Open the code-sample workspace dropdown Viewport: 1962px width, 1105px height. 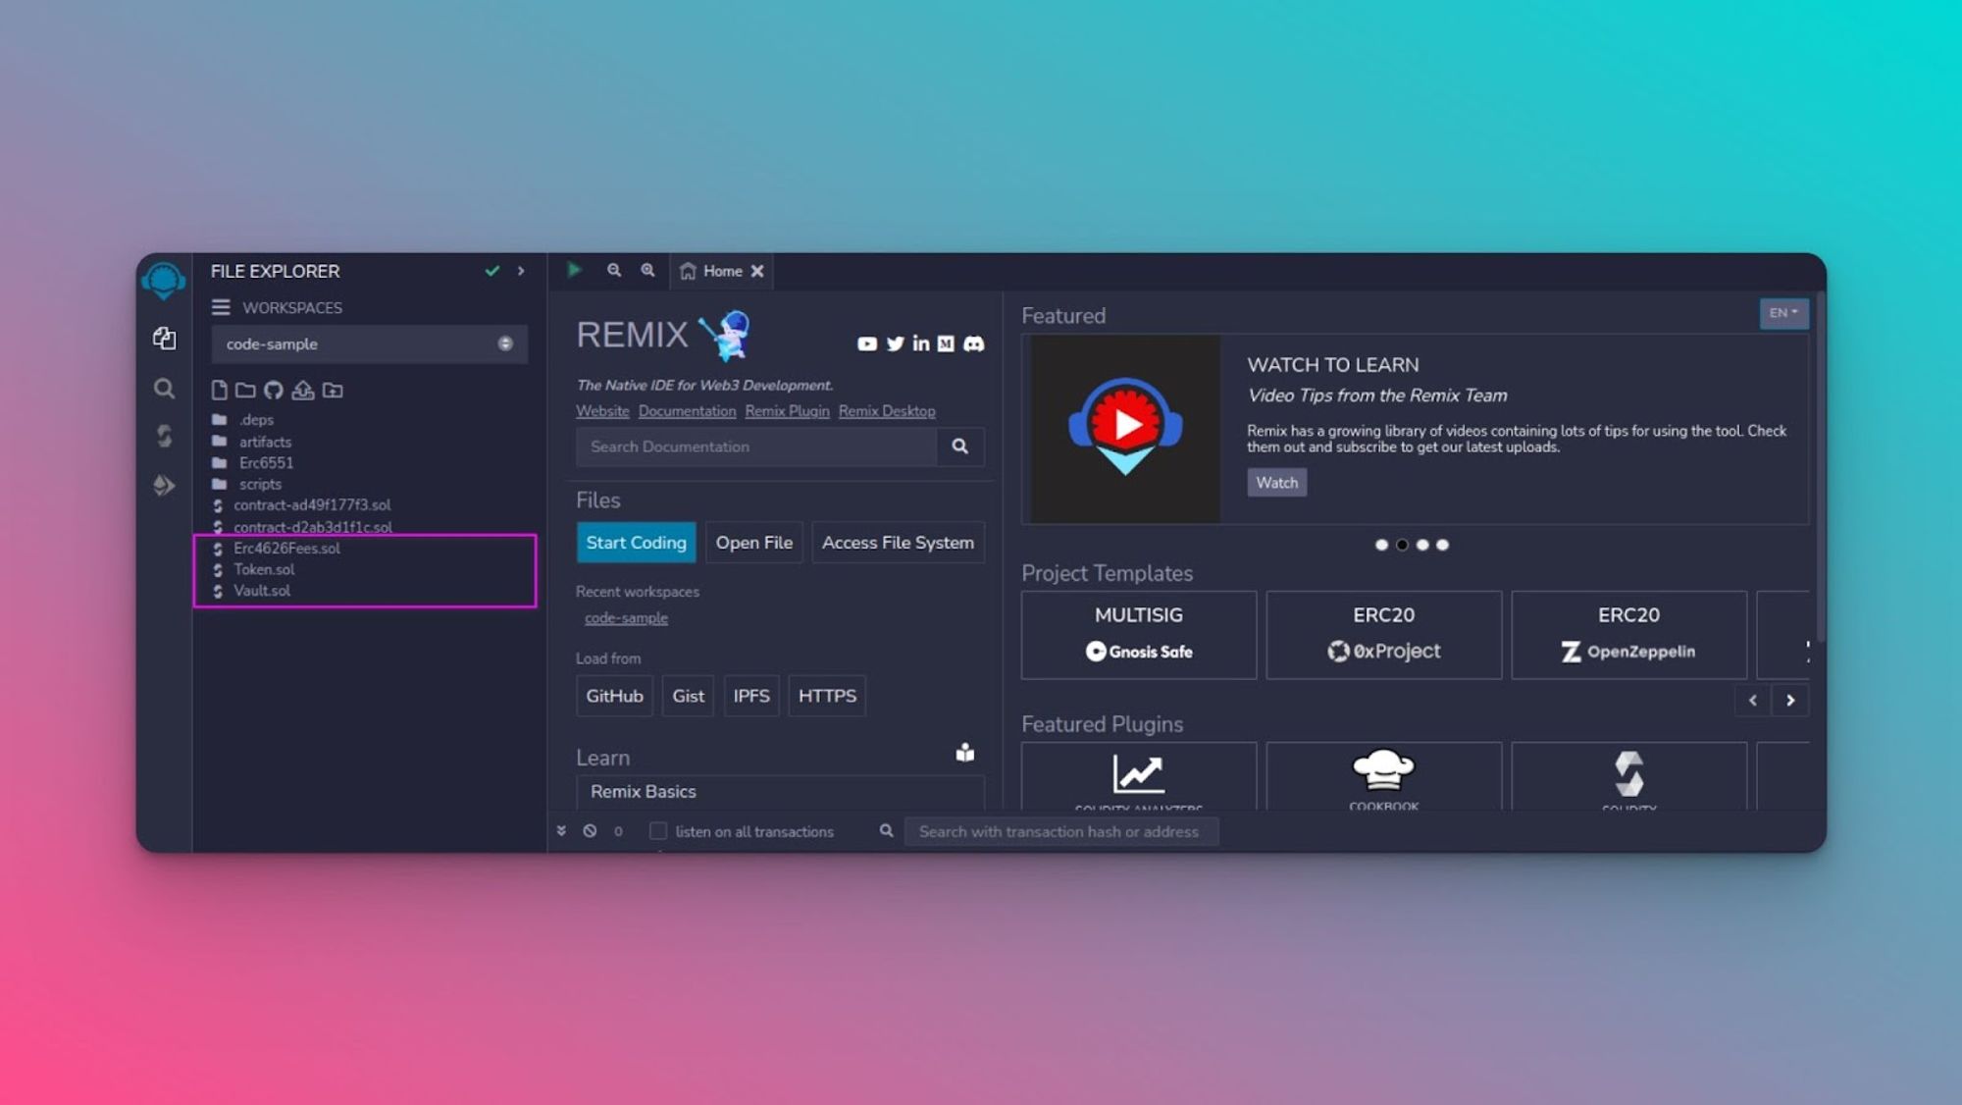click(369, 343)
